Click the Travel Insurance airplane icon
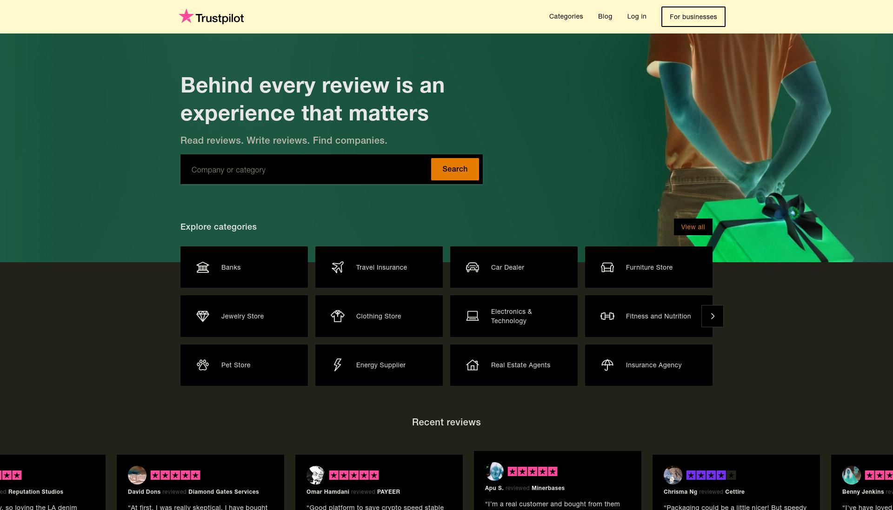Image resolution: width=893 pixels, height=510 pixels. point(338,267)
